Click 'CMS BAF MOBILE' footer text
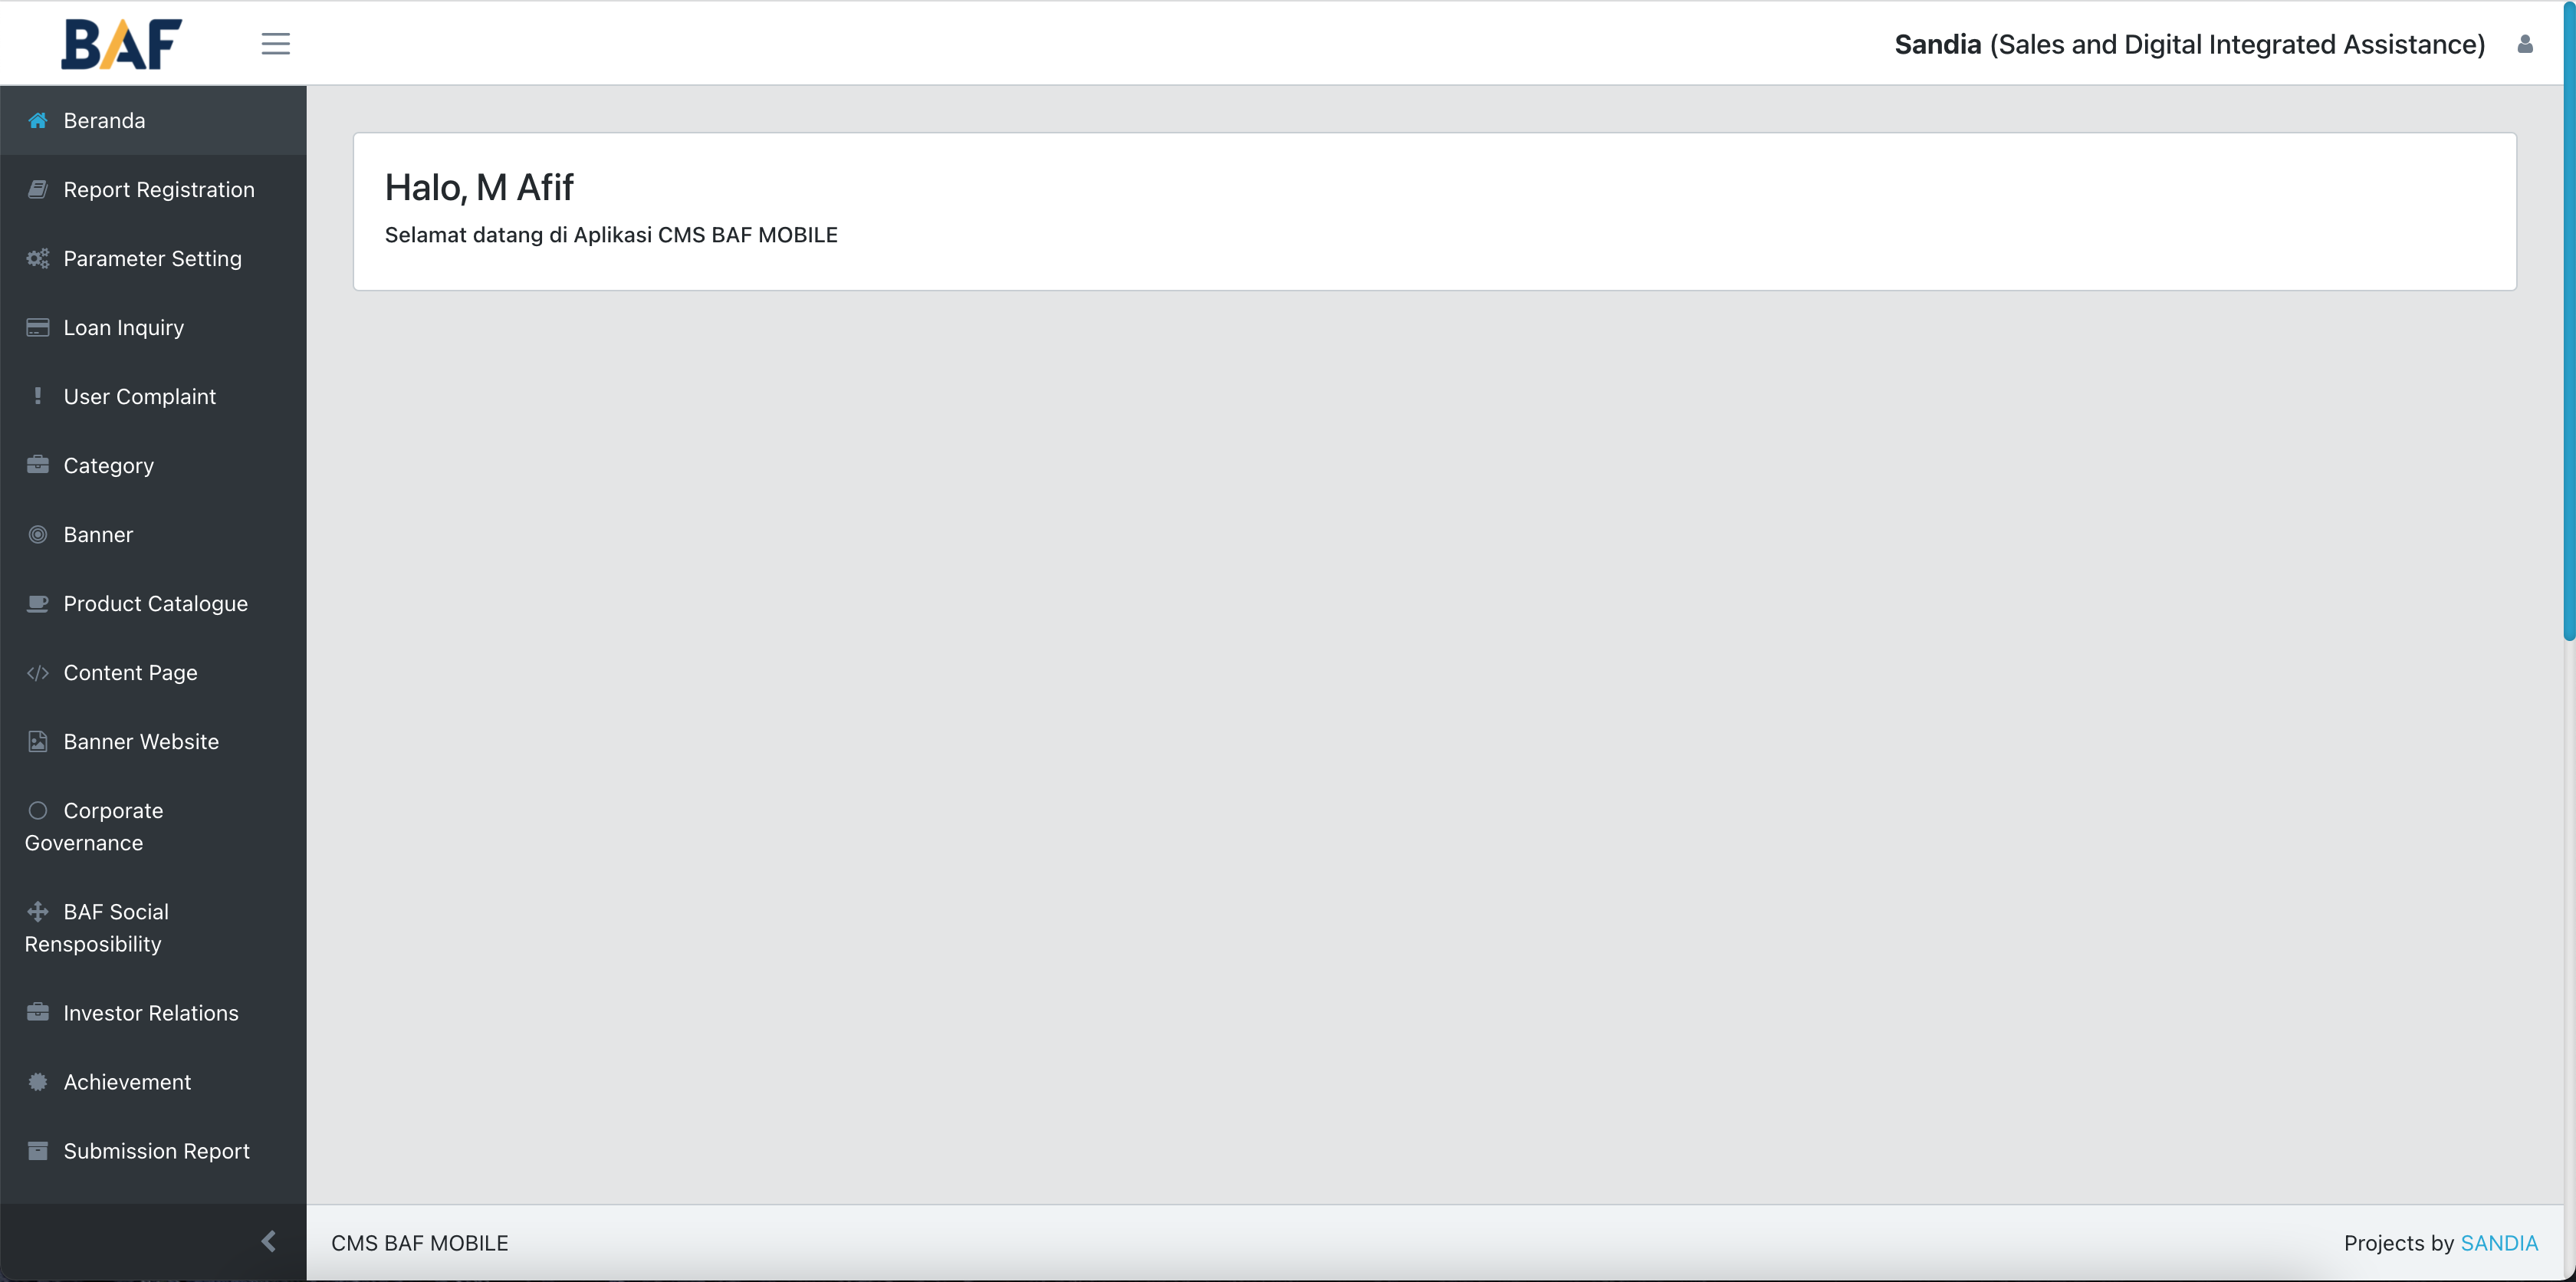The image size is (2576, 1282). [420, 1242]
